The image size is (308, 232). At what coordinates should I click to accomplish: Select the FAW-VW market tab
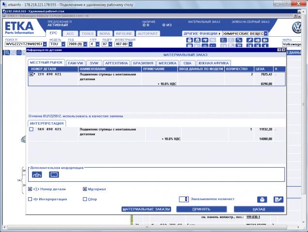(x=76, y=63)
